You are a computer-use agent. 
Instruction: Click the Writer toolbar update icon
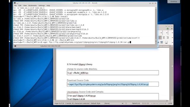coord(167,29)
